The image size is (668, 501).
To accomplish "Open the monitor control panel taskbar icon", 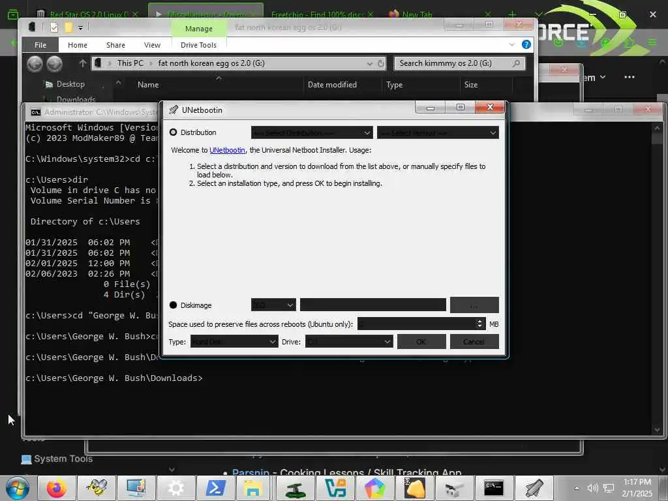I will pos(136,488).
